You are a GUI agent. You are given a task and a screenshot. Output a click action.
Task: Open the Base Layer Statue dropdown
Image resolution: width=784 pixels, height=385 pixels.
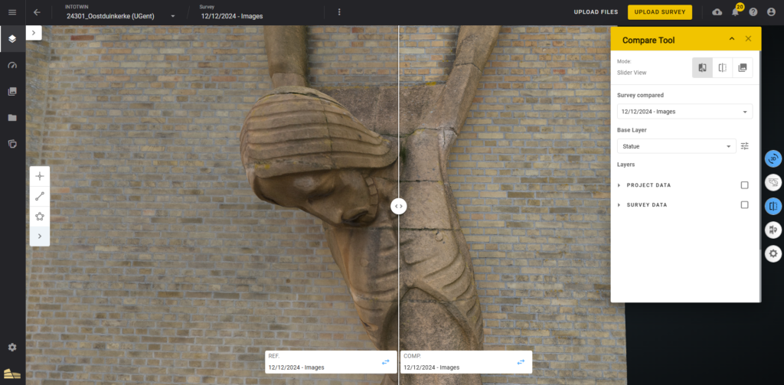677,146
